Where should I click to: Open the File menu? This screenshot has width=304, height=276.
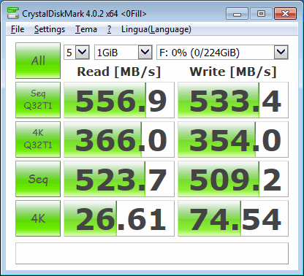18,29
